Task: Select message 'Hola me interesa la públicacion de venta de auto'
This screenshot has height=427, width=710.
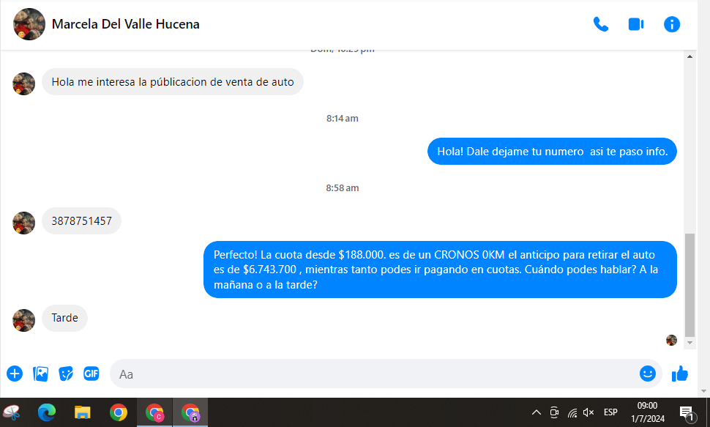Action: [173, 82]
